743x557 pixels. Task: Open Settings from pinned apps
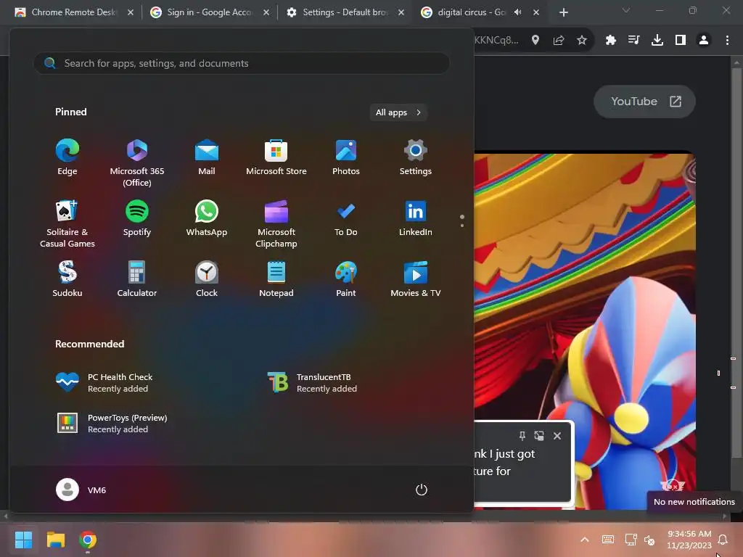(x=416, y=157)
